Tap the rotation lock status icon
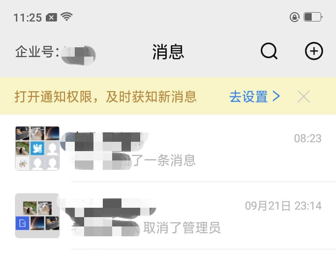Screen dimensions: 336x255 (x=295, y=17)
